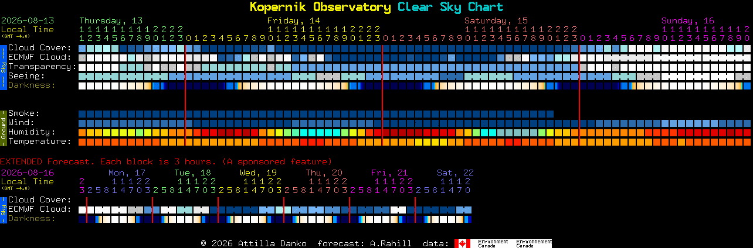Click the 'Wind:' row label
This screenshot has height=248, width=753.
(21, 123)
